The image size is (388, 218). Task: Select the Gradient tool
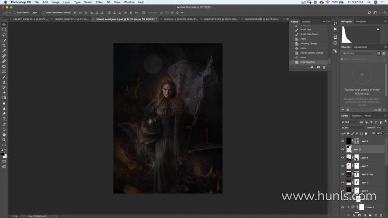pyautogui.click(x=4, y=98)
